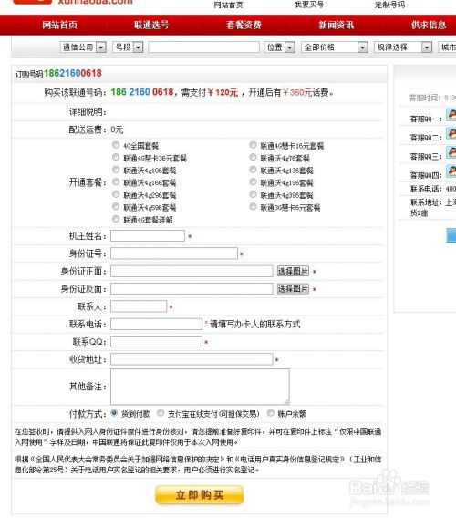Click the 机主姓名 input field
456x518 pixels.
(x=148, y=236)
